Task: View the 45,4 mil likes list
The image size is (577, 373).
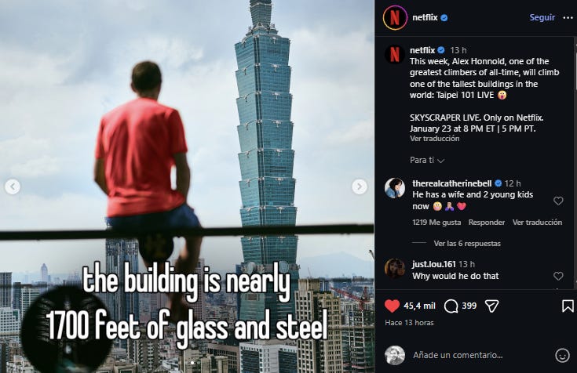Action: point(419,306)
